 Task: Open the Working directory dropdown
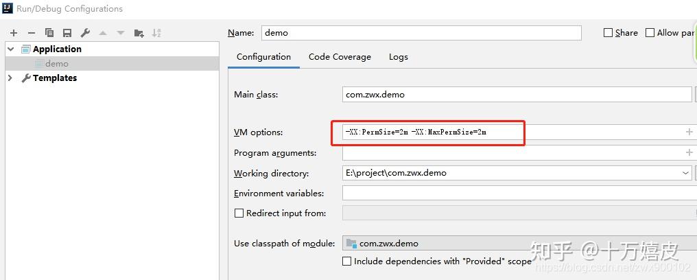click(x=685, y=173)
